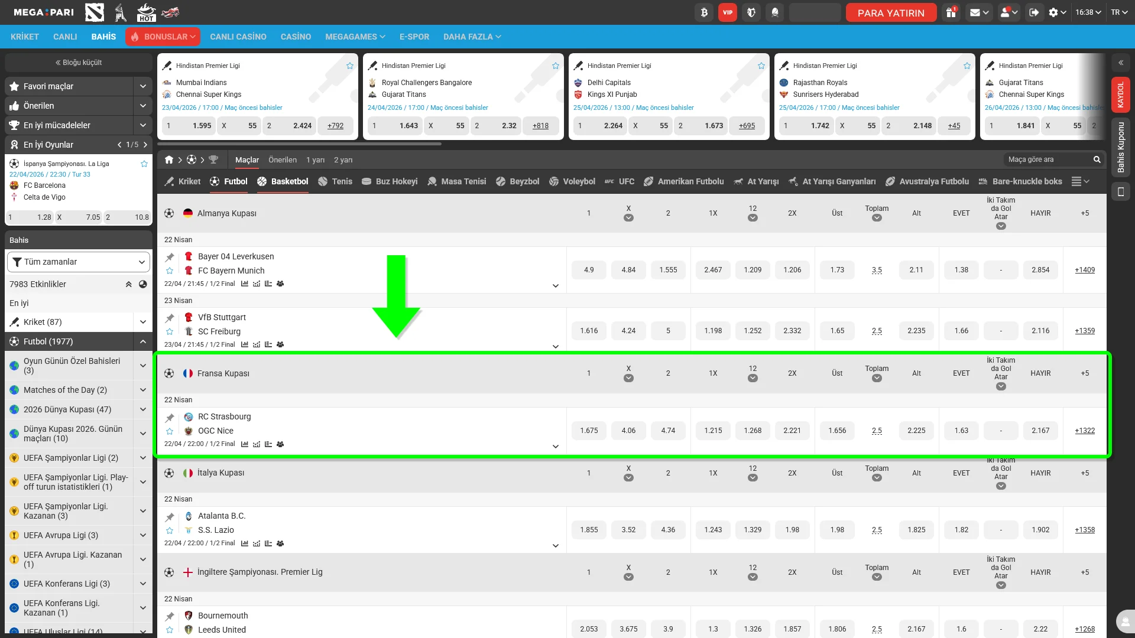Open list-chart icon for Stuttgart vs Freiburg
Screen dimensions: 1135x638
(x=268, y=344)
